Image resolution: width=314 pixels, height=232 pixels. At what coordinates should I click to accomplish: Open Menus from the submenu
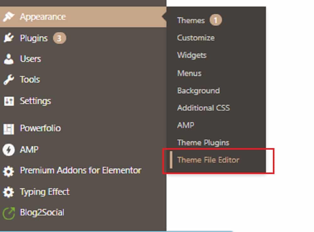pos(189,73)
